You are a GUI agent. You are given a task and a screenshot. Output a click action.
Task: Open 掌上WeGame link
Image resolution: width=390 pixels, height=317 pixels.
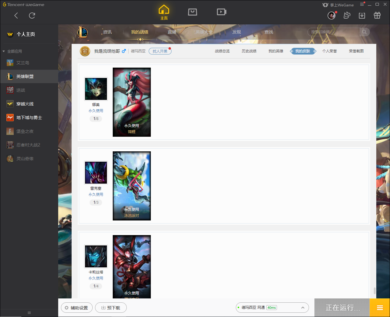tap(338, 5)
